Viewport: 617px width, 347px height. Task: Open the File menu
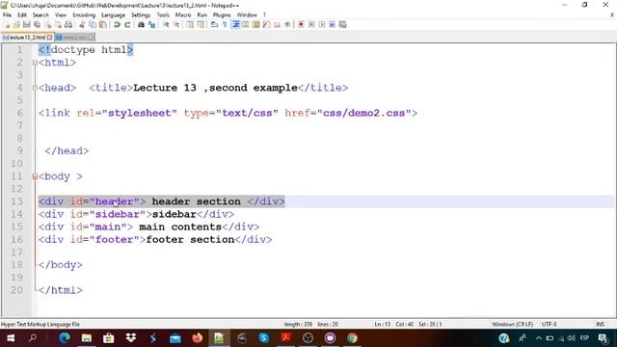(7, 15)
